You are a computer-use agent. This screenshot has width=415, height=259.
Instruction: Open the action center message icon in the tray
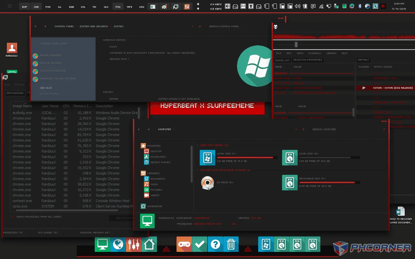click(x=313, y=6)
